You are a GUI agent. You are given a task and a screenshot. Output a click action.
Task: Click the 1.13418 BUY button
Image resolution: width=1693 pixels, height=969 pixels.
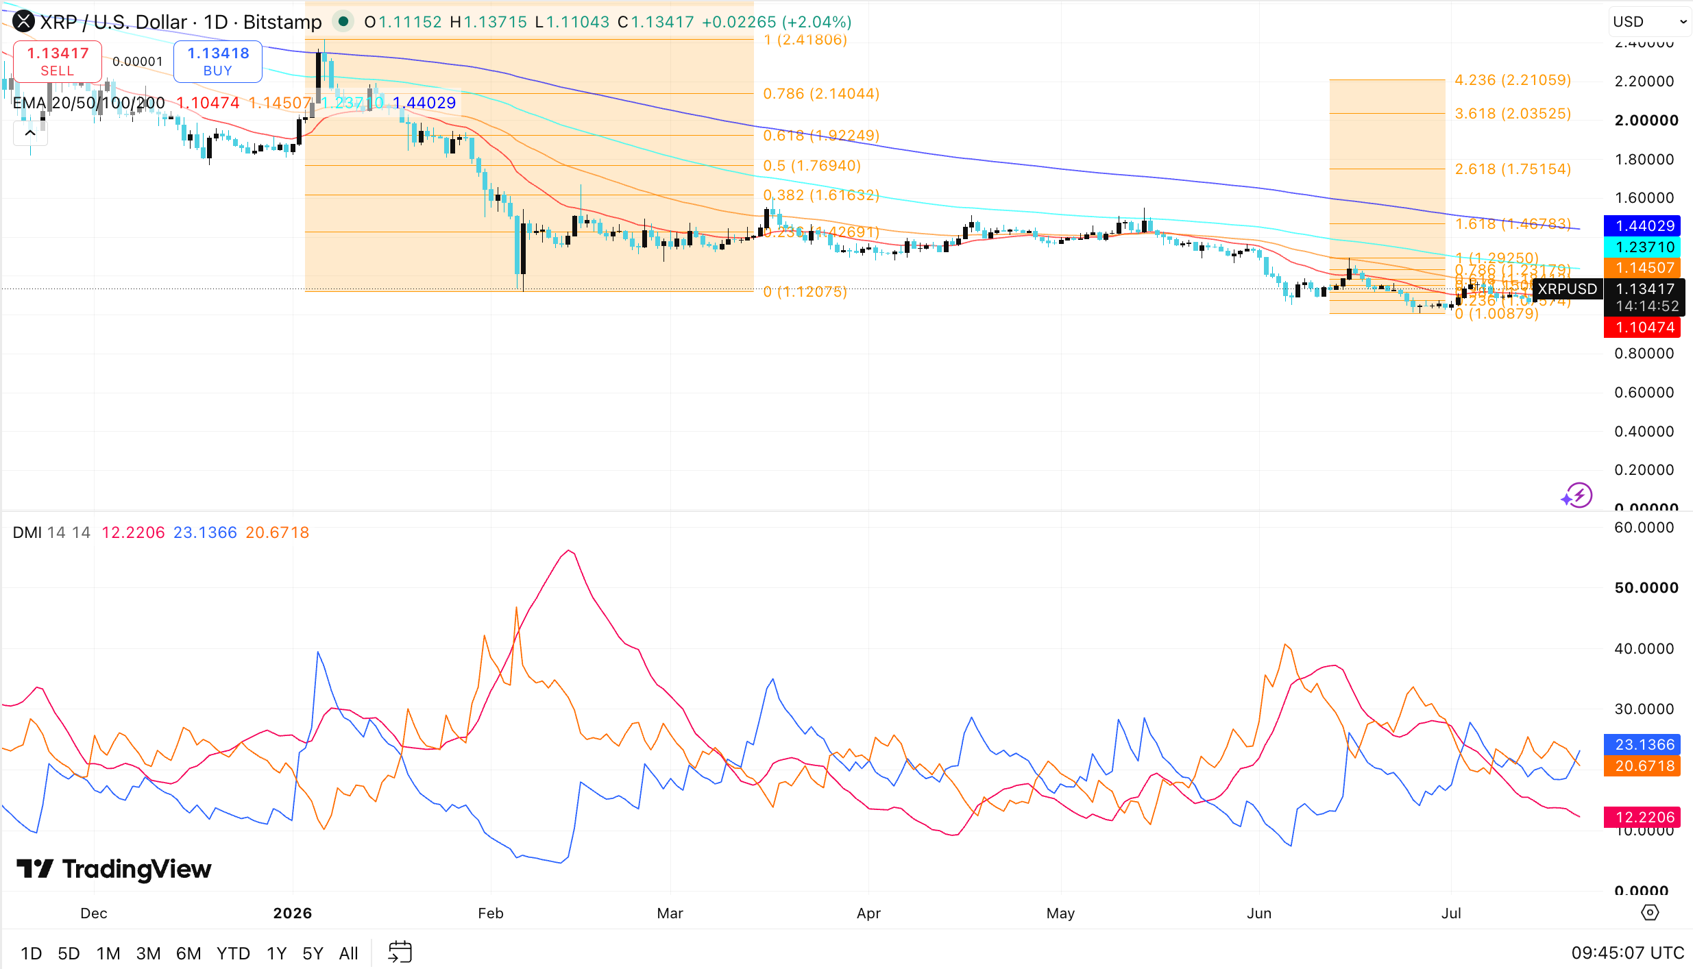point(218,61)
